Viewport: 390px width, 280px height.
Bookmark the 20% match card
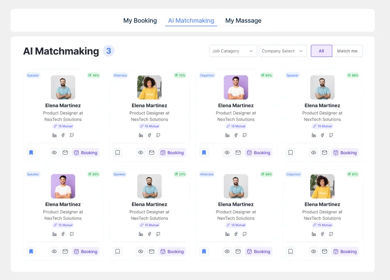coord(118,252)
